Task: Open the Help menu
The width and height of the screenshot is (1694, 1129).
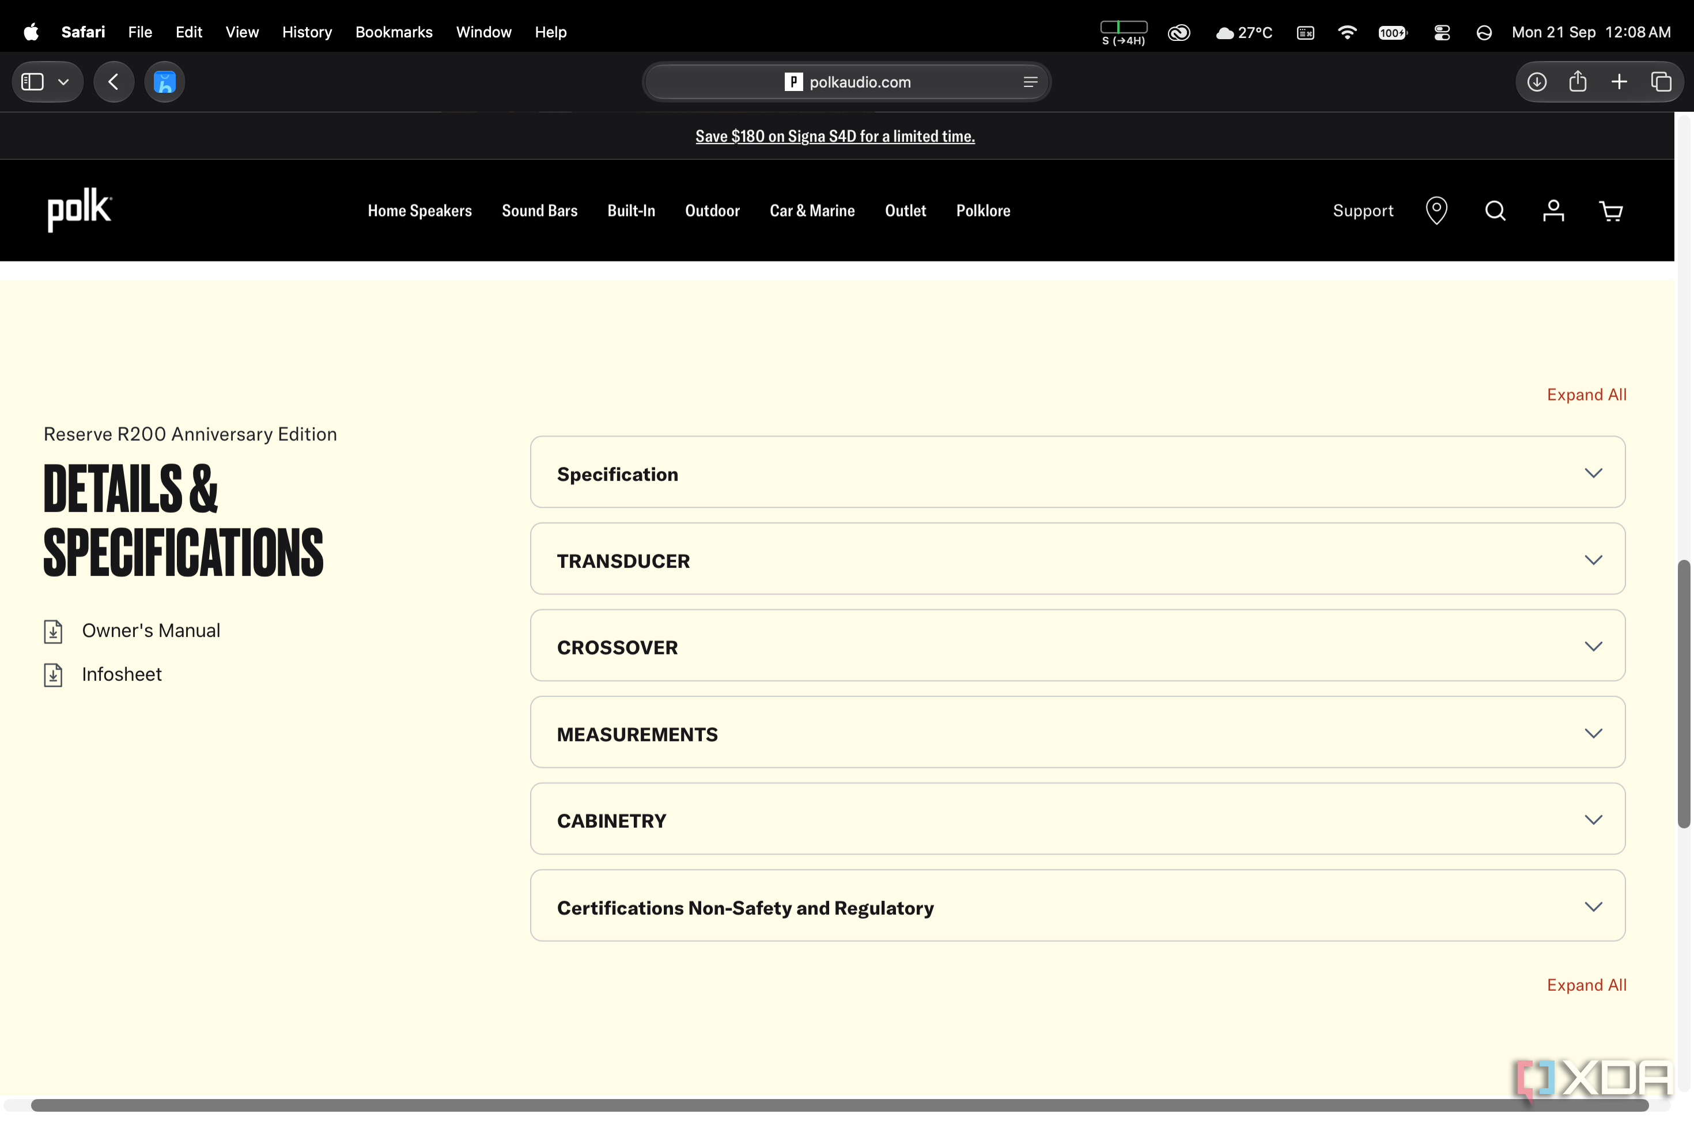Action: click(550, 32)
